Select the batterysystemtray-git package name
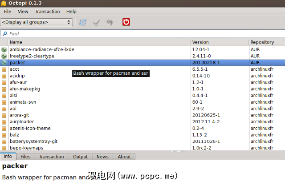Image resolution: width=285 pixels, height=186 pixels. pyautogui.click(x=34, y=142)
